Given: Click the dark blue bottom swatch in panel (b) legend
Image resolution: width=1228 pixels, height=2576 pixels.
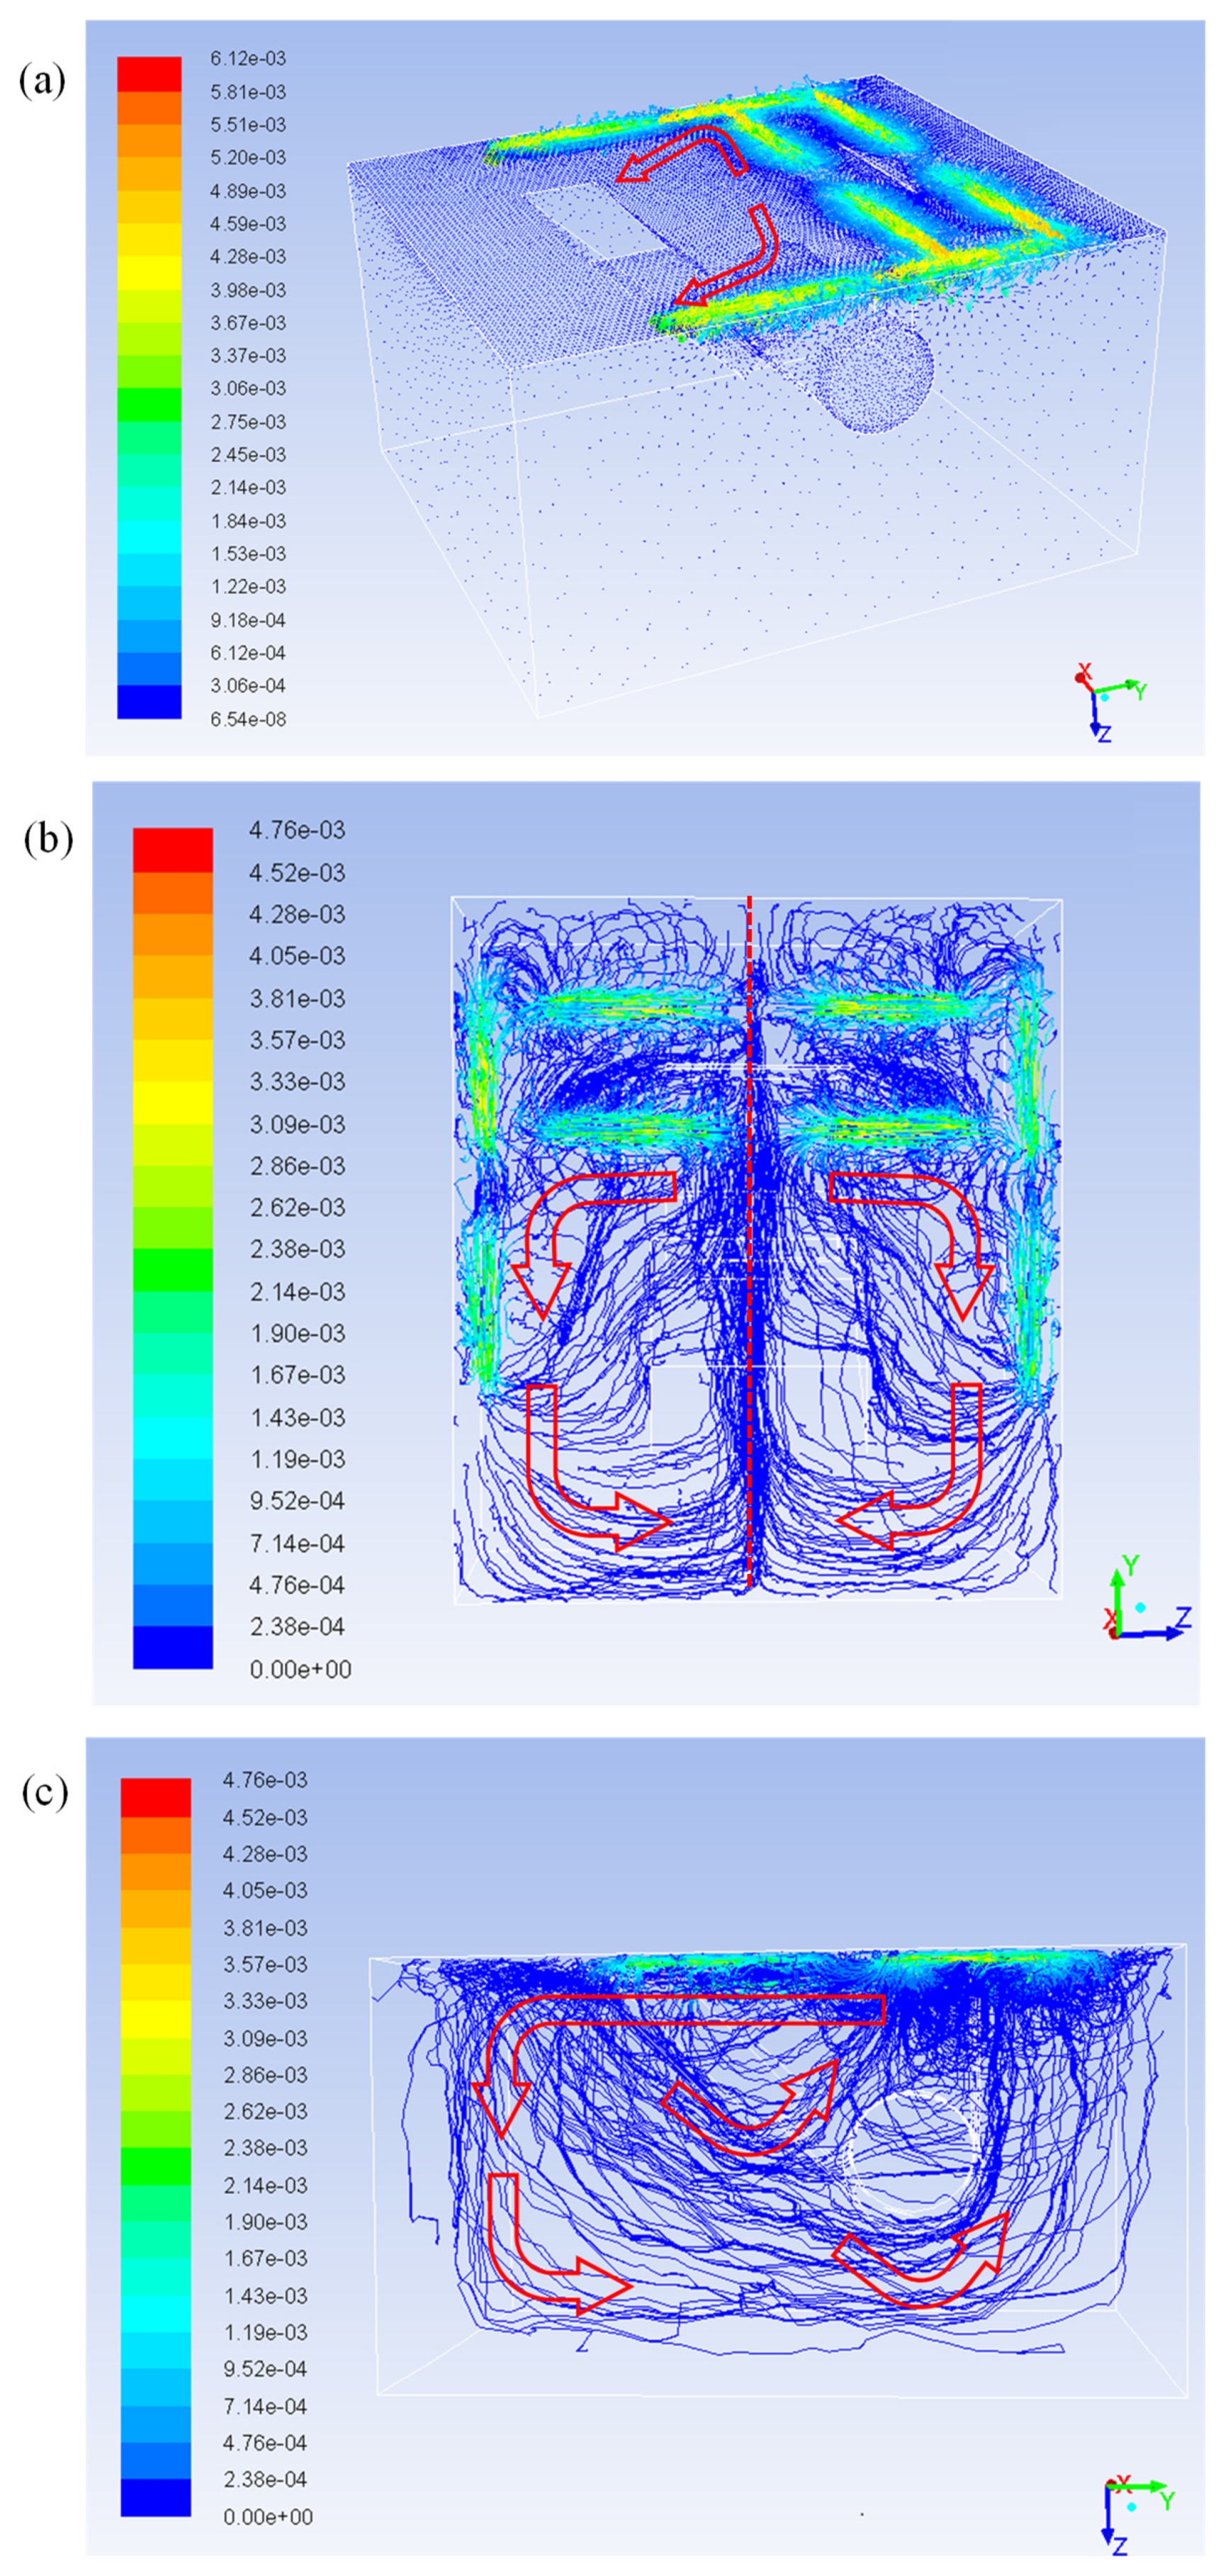Looking at the screenshot, I should click(172, 1647).
